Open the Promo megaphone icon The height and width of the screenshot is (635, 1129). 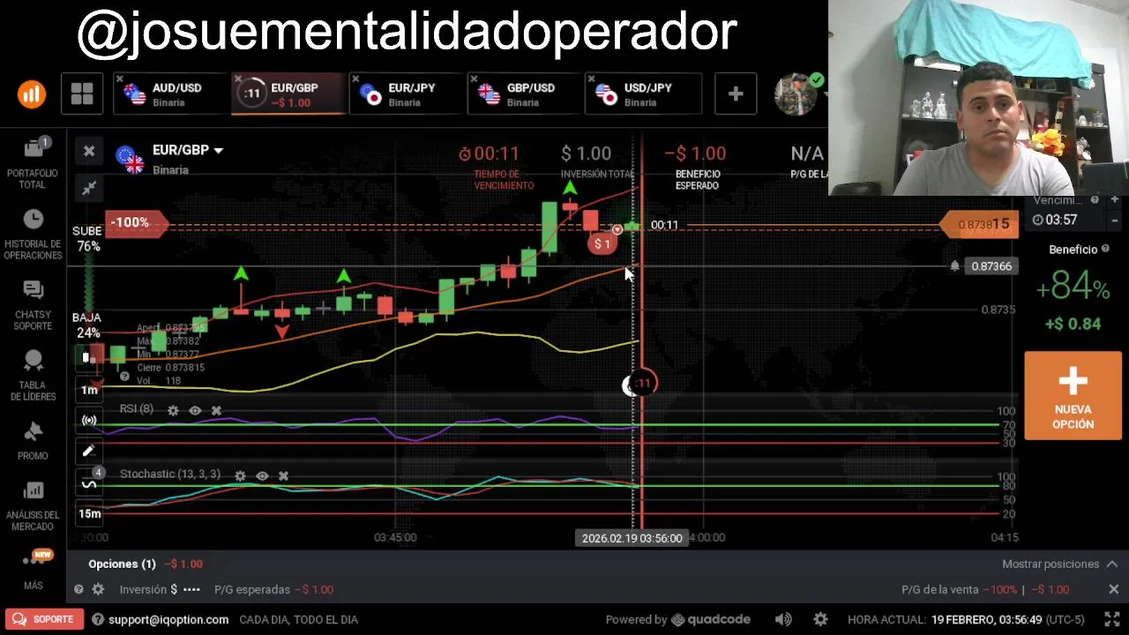point(33,432)
